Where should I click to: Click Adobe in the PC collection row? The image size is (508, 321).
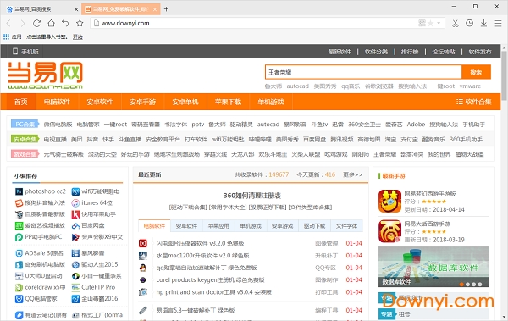pos(416,125)
